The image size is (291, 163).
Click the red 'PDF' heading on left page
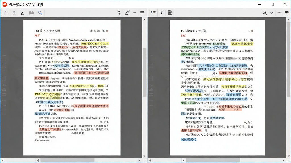pyautogui.click(x=37, y=35)
